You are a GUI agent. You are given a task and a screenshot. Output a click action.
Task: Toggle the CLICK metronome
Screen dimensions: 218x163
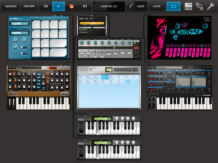pyautogui.click(x=157, y=6)
